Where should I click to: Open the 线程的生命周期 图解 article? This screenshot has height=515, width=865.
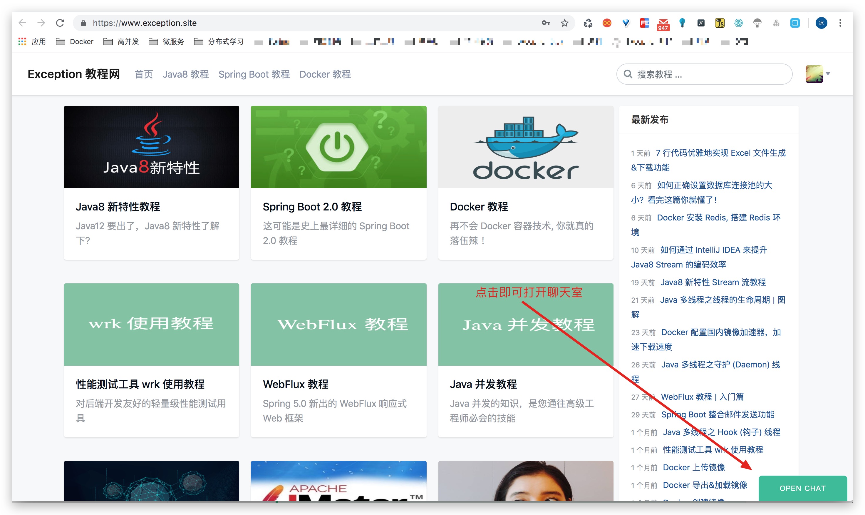point(722,300)
